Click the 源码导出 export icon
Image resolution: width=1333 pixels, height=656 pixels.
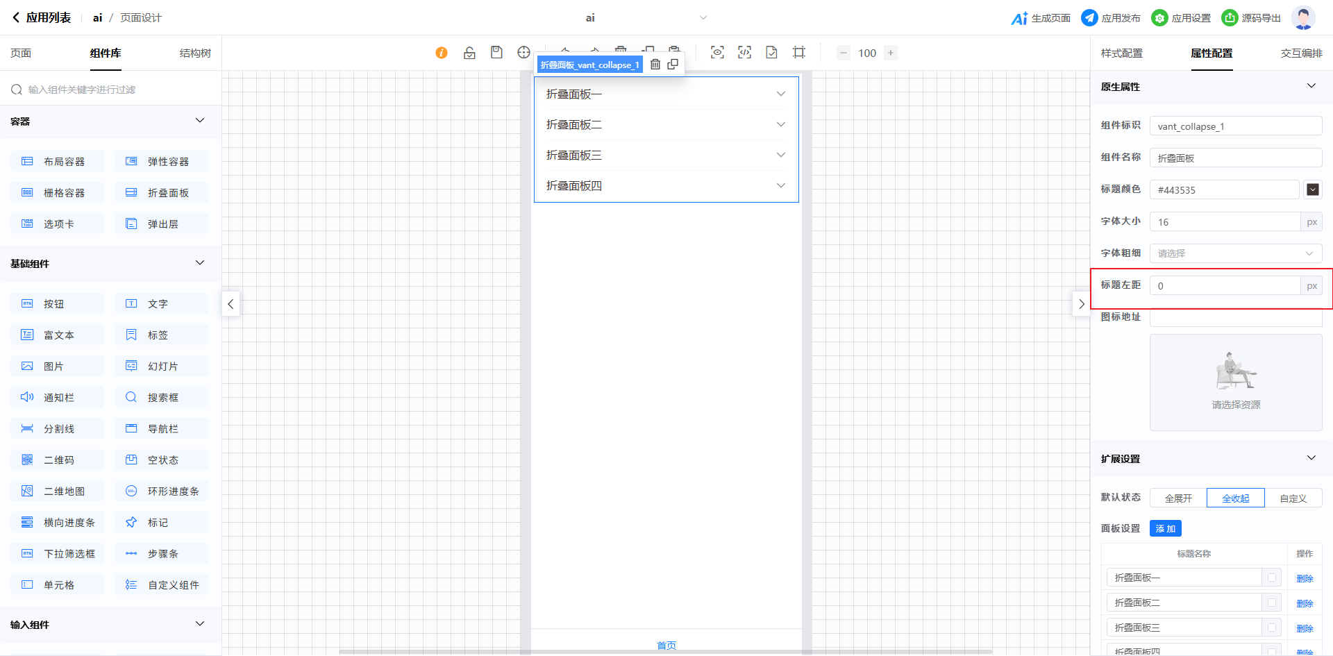1230,18
